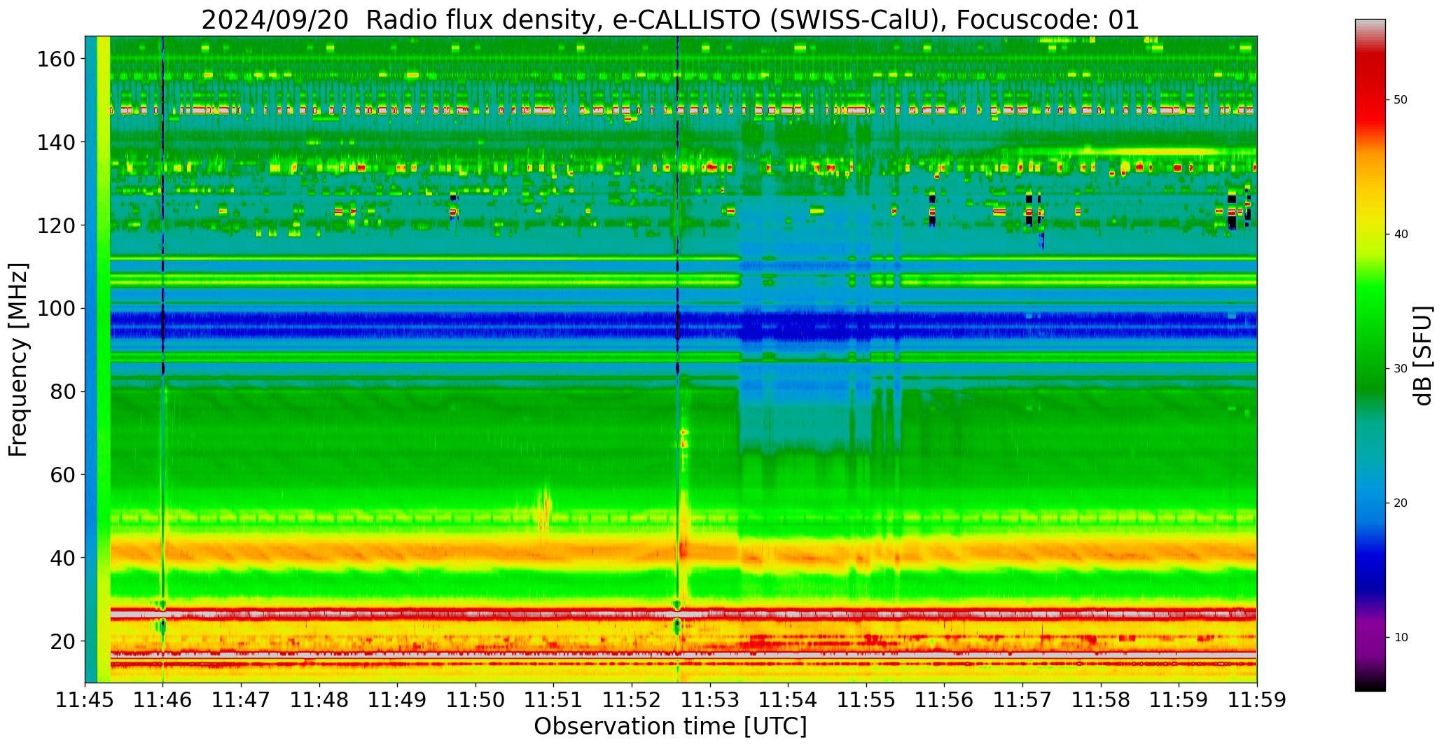Click the 11:45 time tick label
The height and width of the screenshot is (747, 1444).
pyautogui.click(x=85, y=700)
